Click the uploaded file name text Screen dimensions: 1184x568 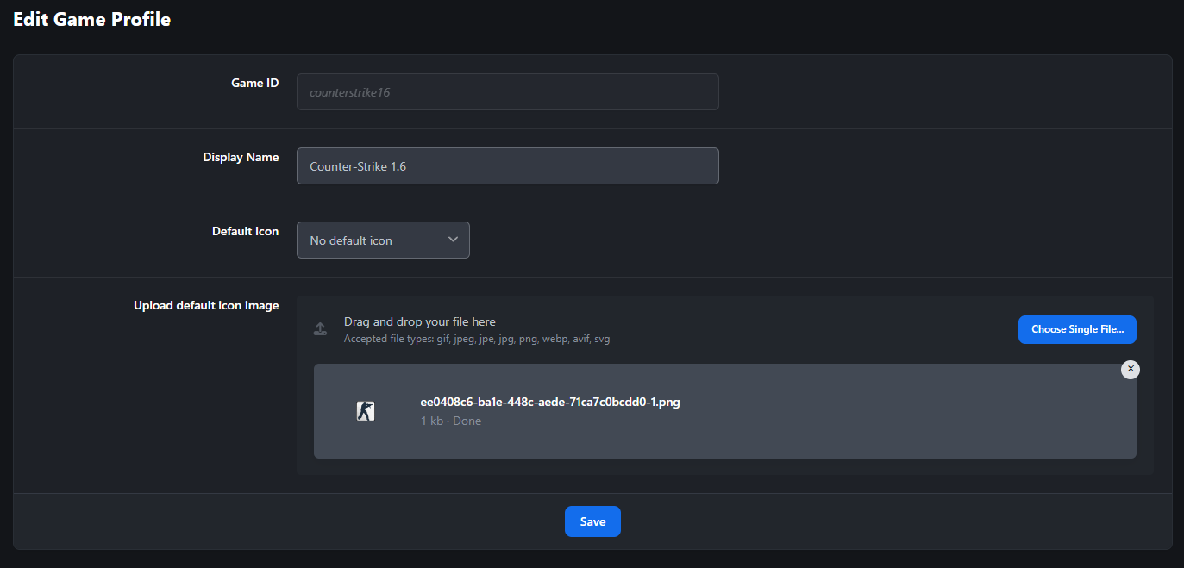pos(550,402)
